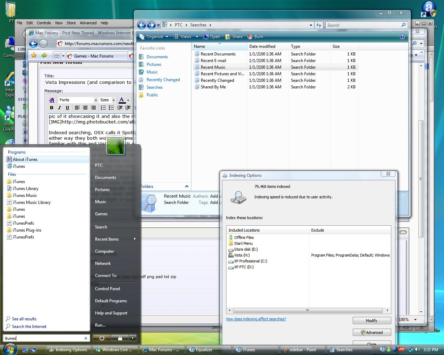Screen dimensions: 444x355
Task: Click the remove text formatting icon
Action: 52,100
